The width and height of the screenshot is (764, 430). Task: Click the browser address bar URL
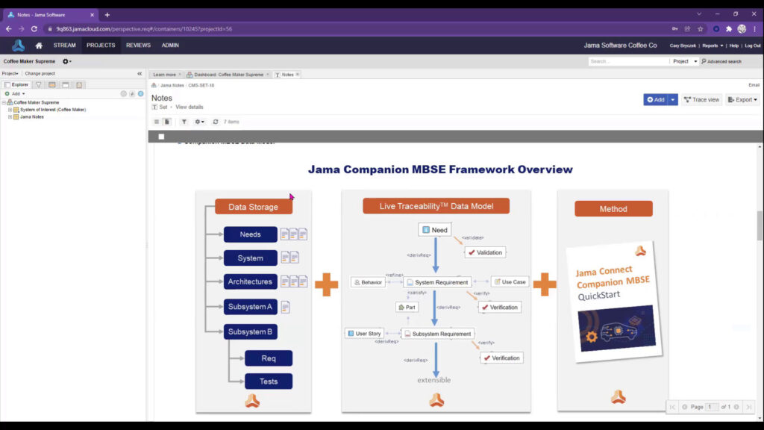click(x=144, y=29)
